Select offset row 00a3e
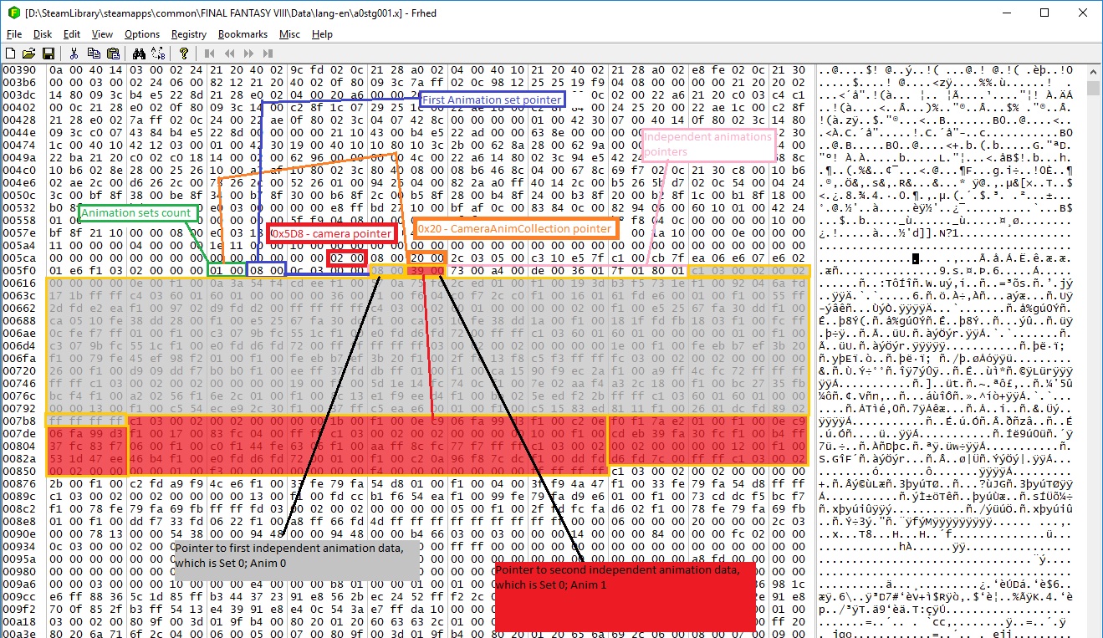This screenshot has height=638, width=1103. click(19, 635)
